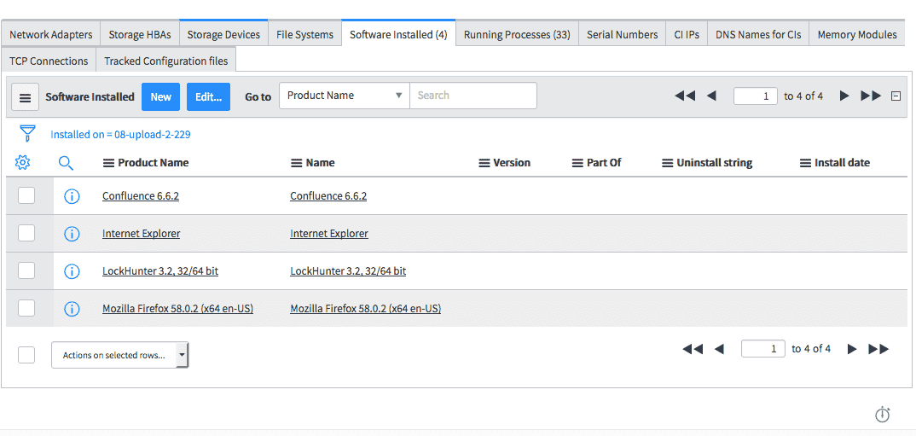The width and height of the screenshot is (916, 436).
Task: Toggle the select-all checkbox at bottom
Action: [x=26, y=355]
